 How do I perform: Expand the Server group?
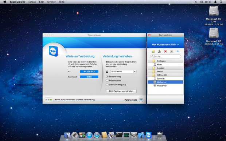(165, 72)
